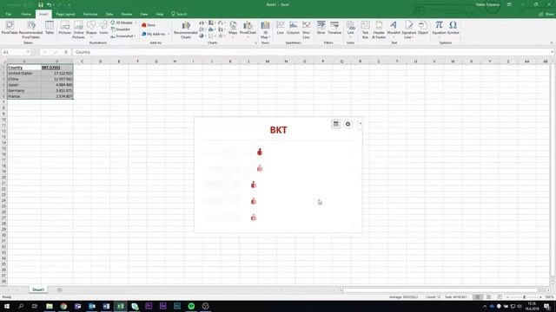Insert a SmartArt graphic
Image resolution: width=556 pixels, height=312 pixels.
[x=121, y=29]
